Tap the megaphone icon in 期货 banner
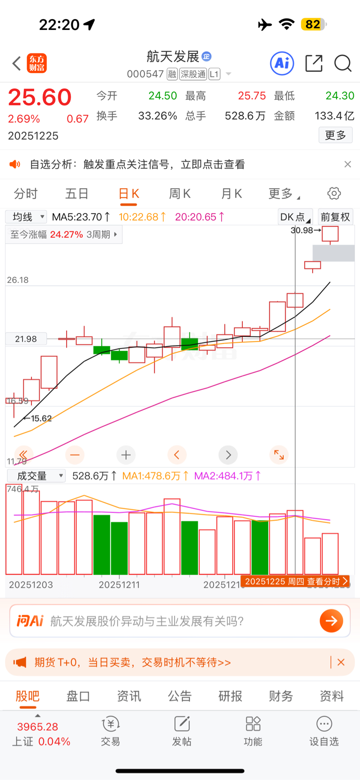 coord(20,662)
